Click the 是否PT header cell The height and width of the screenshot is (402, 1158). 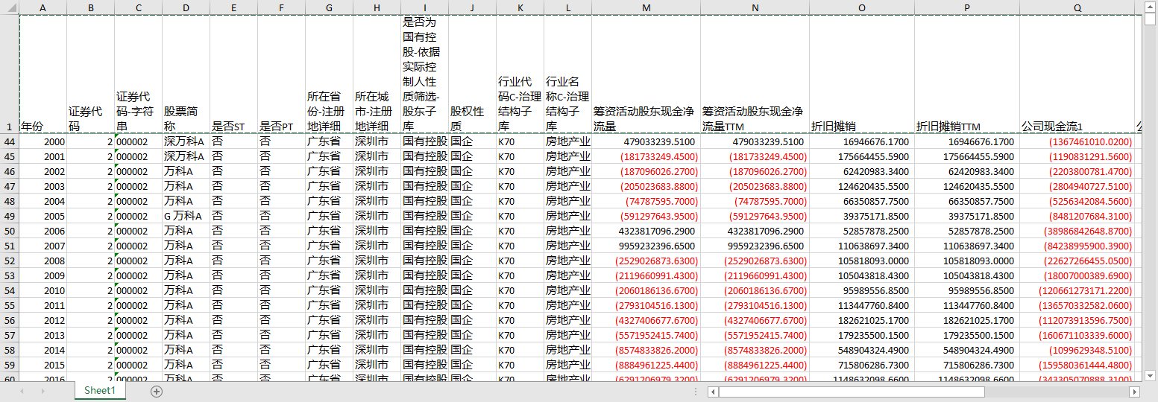pyautogui.click(x=281, y=74)
